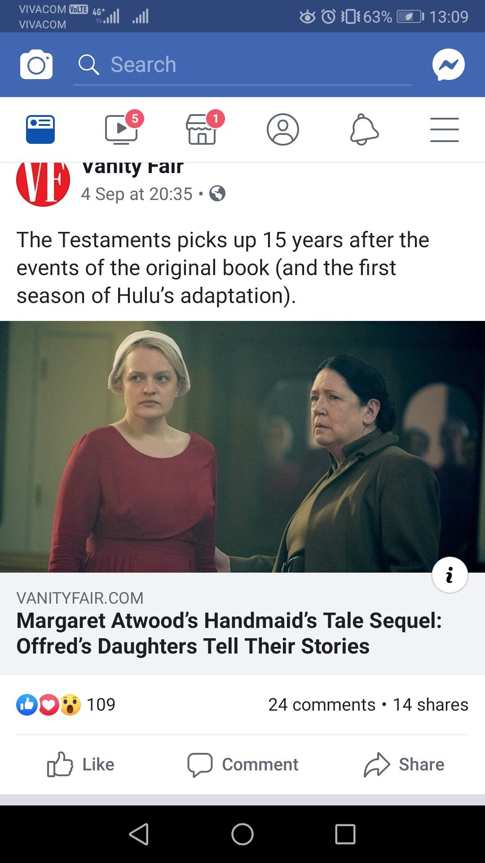Screen dimensions: 485x863
Task: Like the Vanity Fair post
Action: click(x=81, y=764)
